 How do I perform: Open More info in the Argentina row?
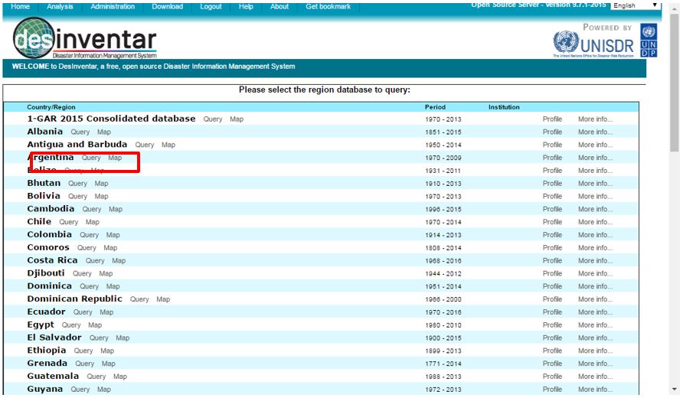pyautogui.click(x=595, y=158)
